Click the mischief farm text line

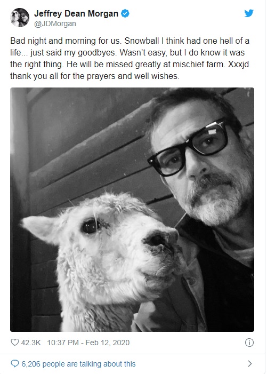[x=130, y=65]
